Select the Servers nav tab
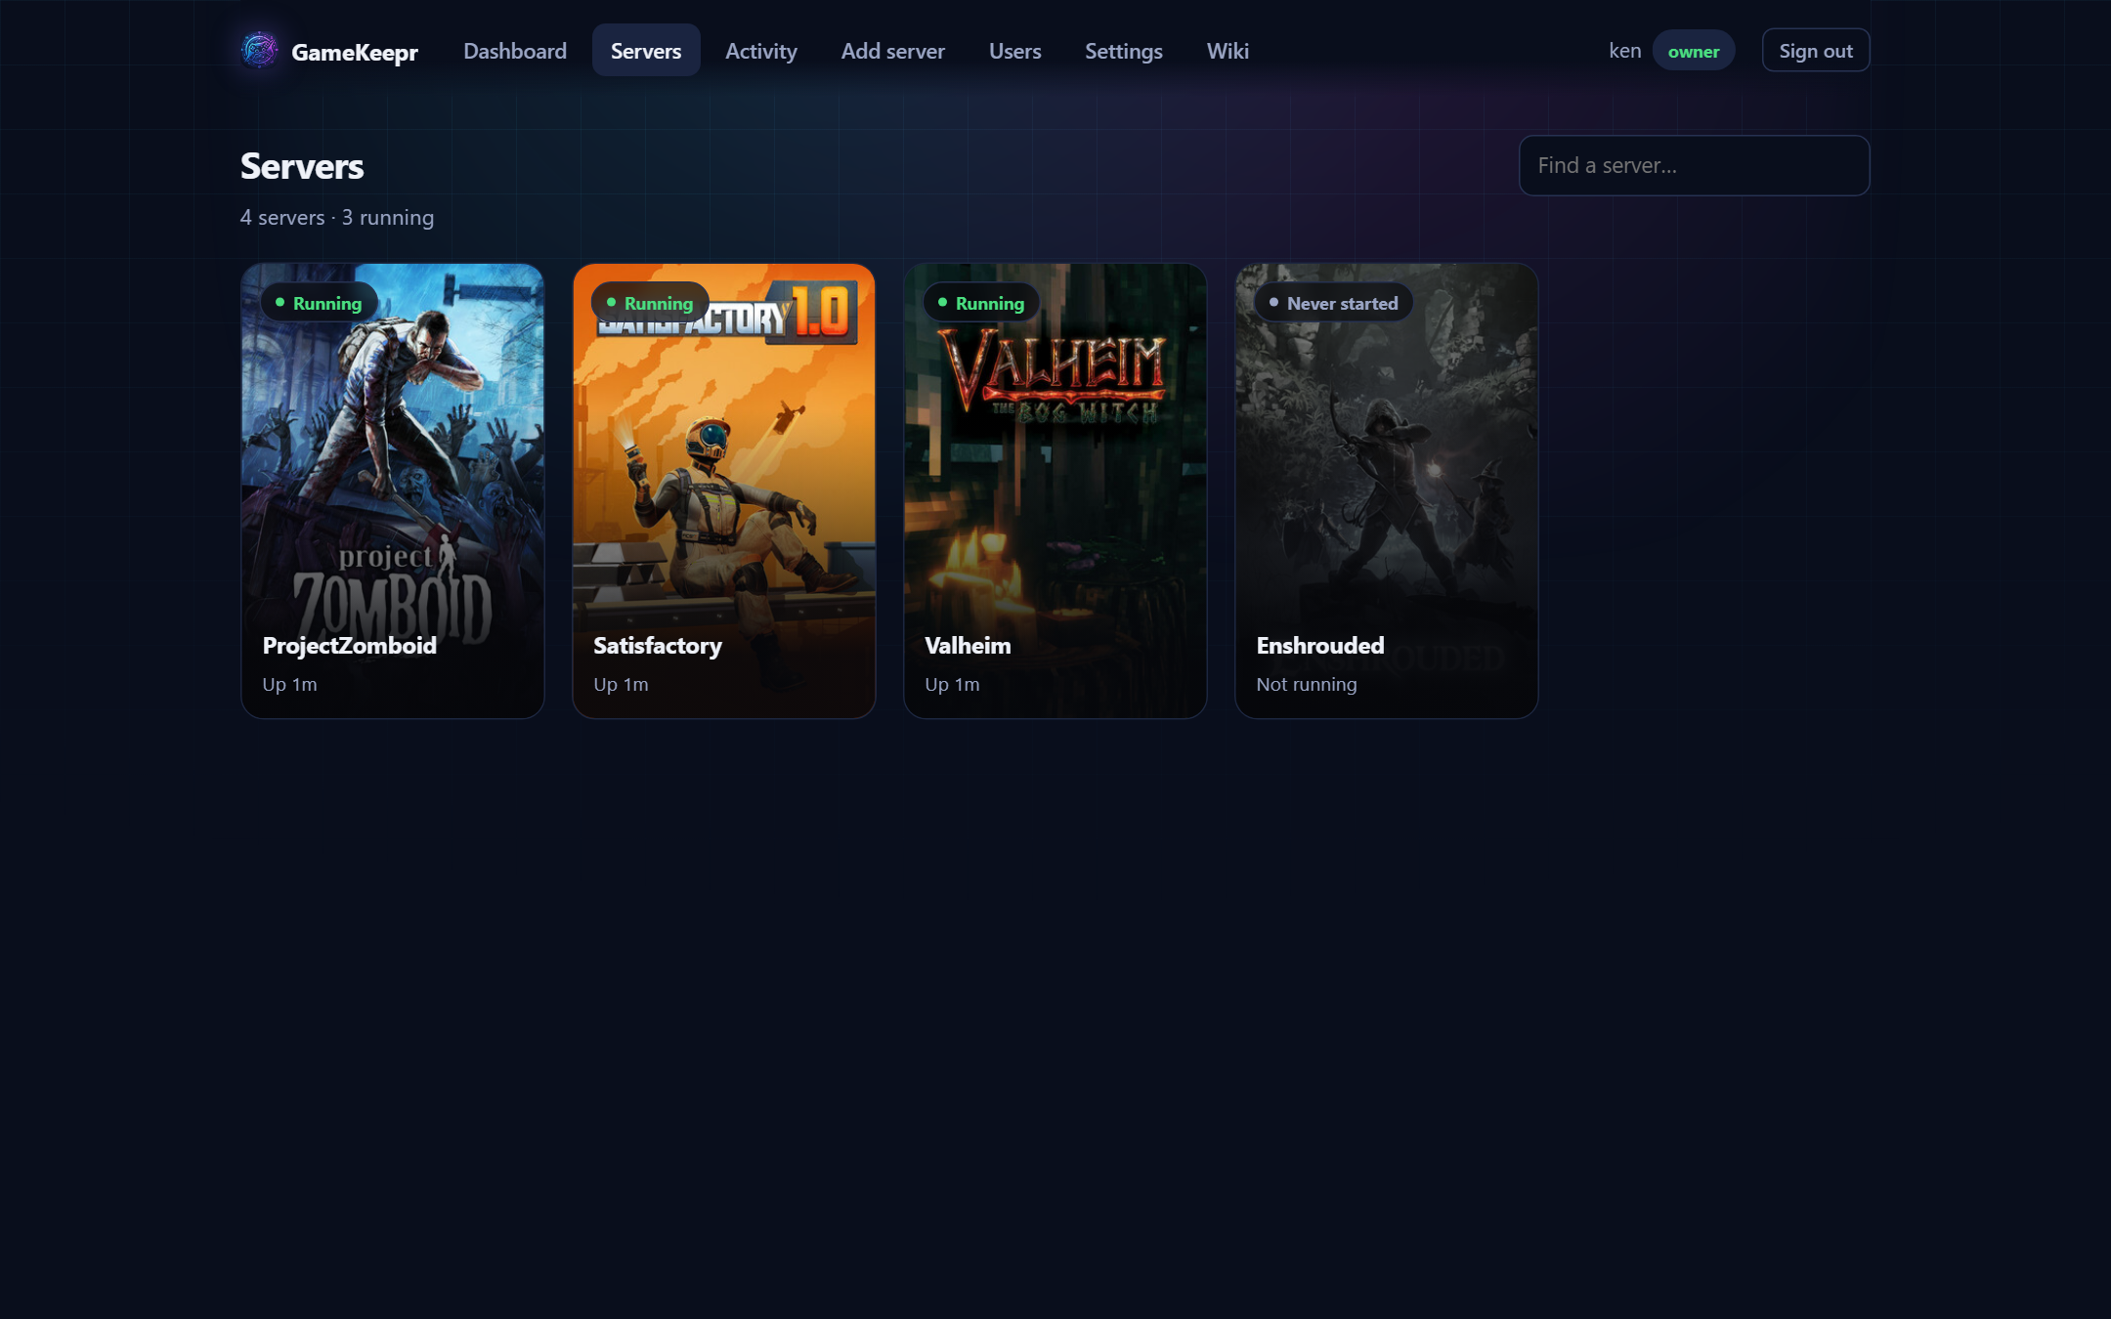This screenshot has height=1319, width=2111. point(645,51)
